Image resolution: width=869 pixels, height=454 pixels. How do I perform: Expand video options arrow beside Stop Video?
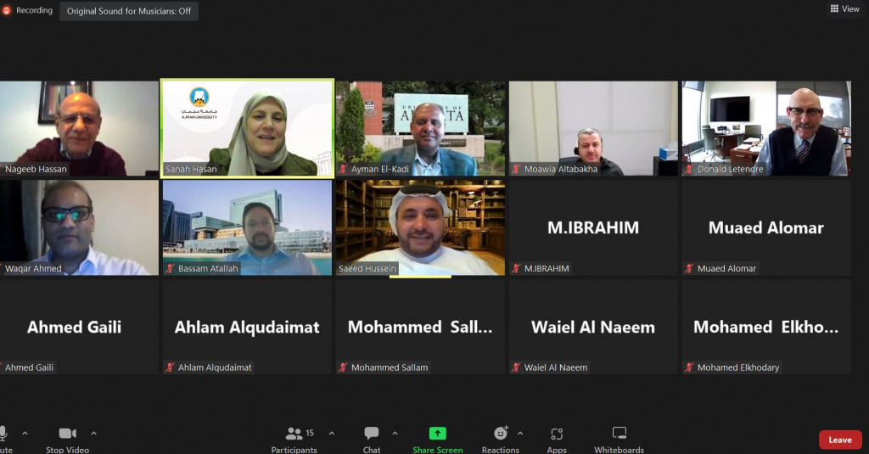93,433
